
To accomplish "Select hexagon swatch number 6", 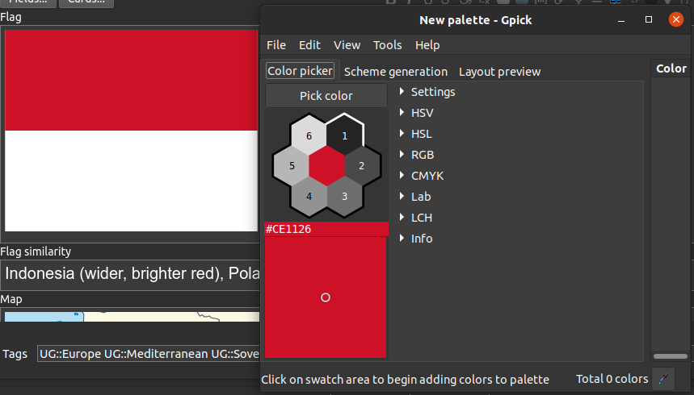I will click(x=309, y=135).
